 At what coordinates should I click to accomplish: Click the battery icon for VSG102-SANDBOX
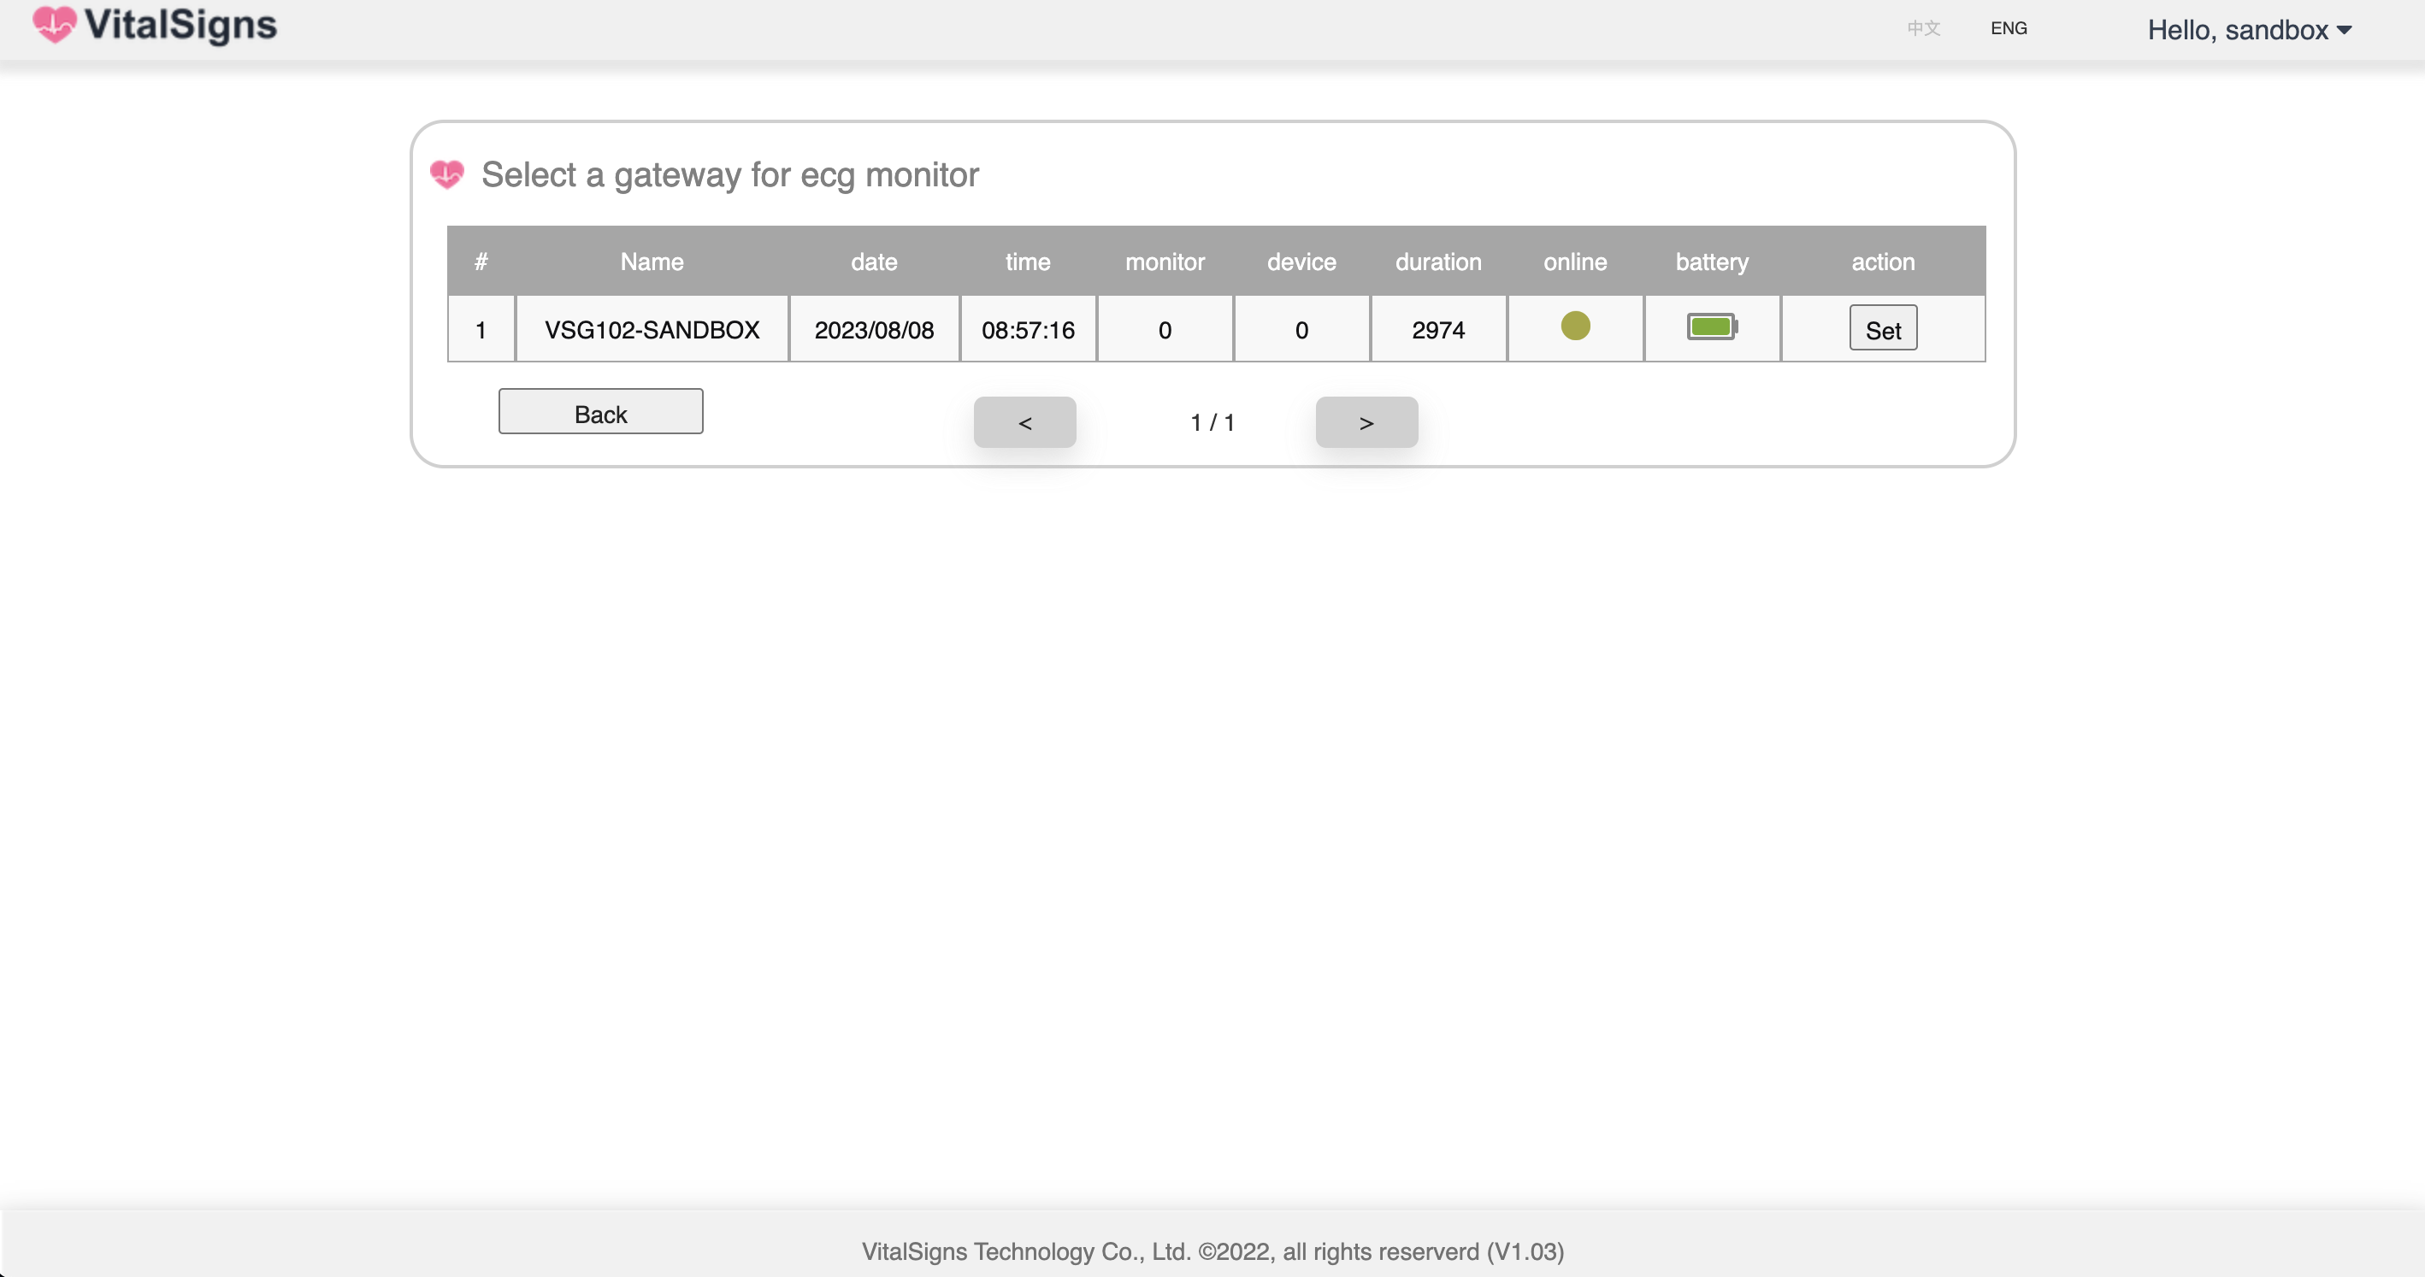(x=1711, y=327)
